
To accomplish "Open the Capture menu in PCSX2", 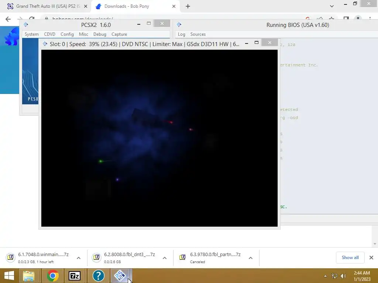I will (119, 34).
